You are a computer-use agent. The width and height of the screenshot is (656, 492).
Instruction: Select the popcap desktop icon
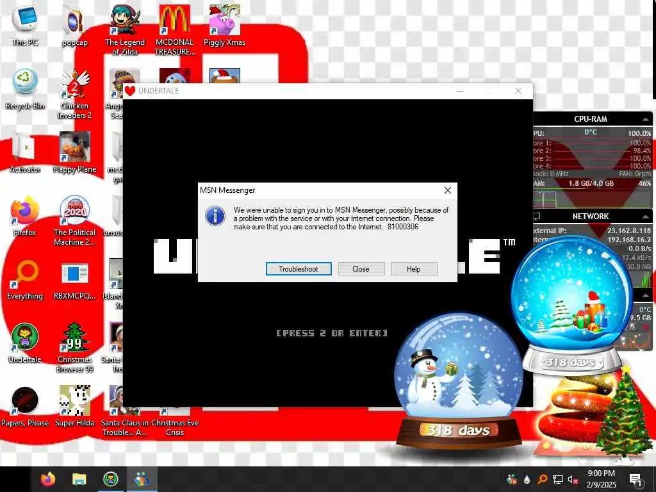74,25
